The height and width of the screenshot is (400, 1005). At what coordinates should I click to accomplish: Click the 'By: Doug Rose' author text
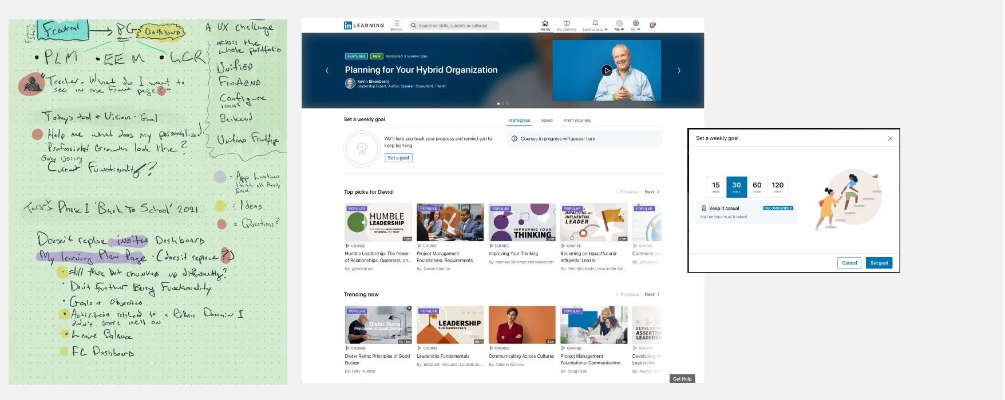pyautogui.click(x=574, y=371)
